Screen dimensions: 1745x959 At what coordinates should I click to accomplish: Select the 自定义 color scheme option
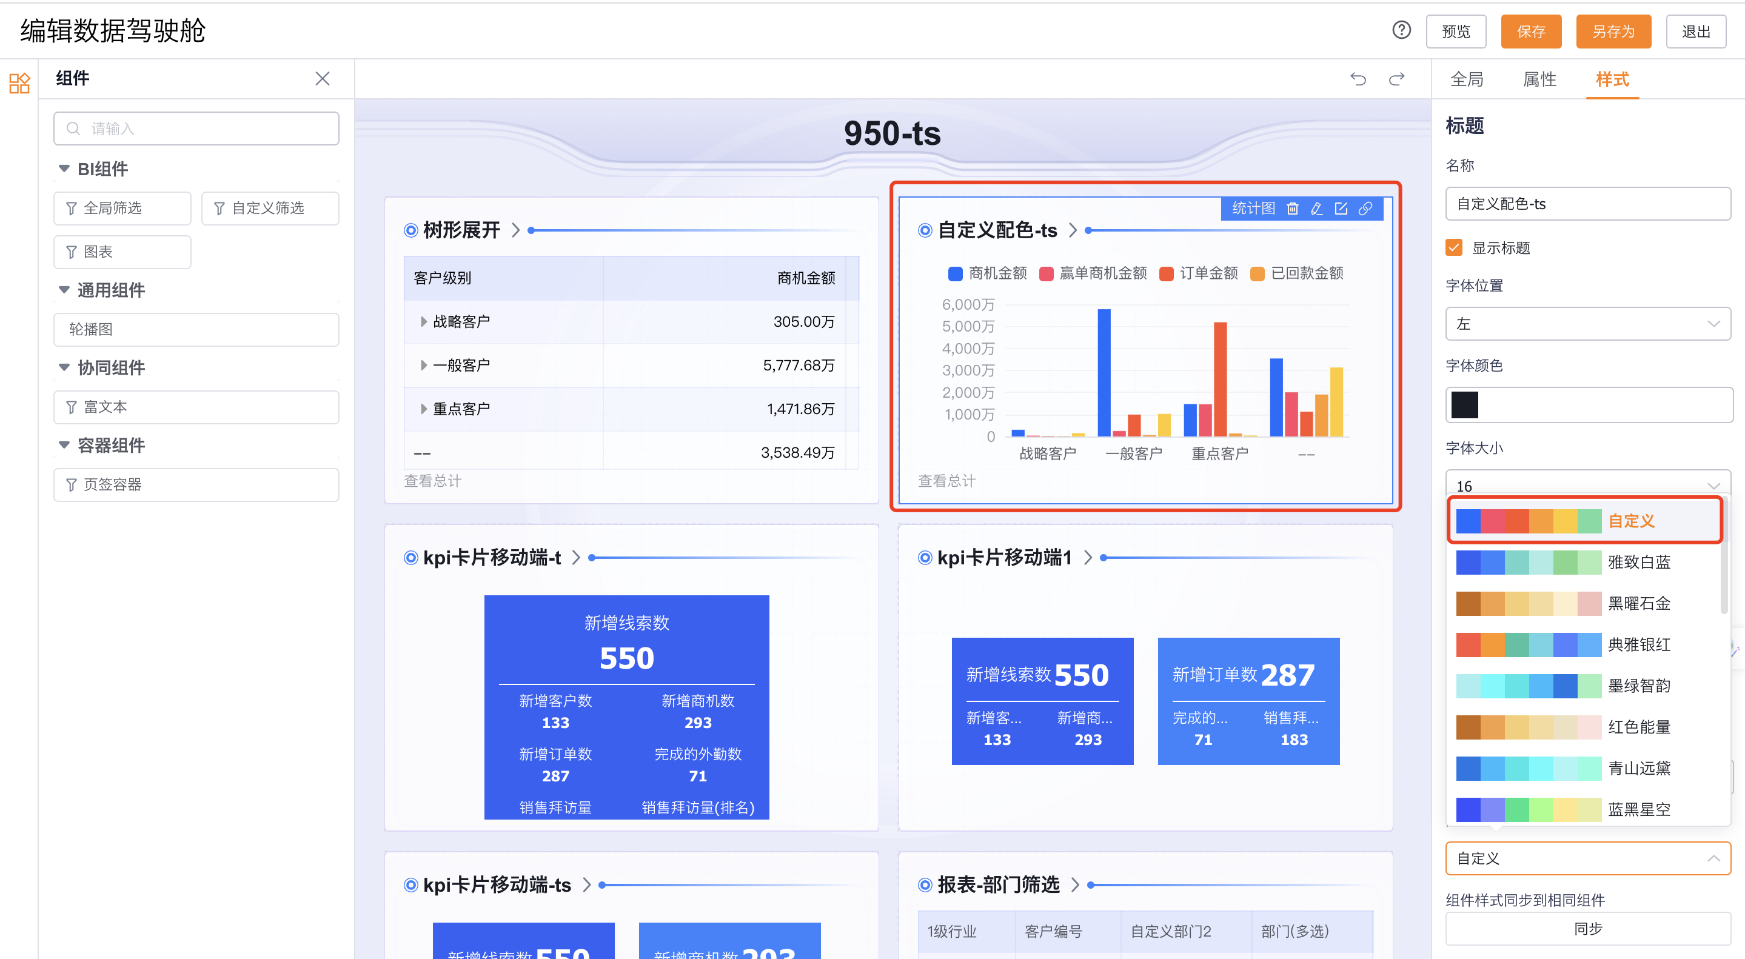(x=1585, y=520)
